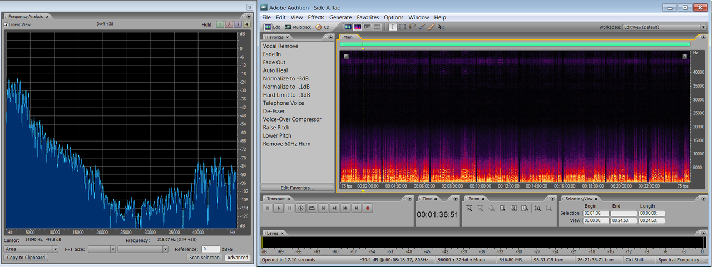Select the Spot Healing Brush tool
The image size is (712, 267).
coord(431,27)
